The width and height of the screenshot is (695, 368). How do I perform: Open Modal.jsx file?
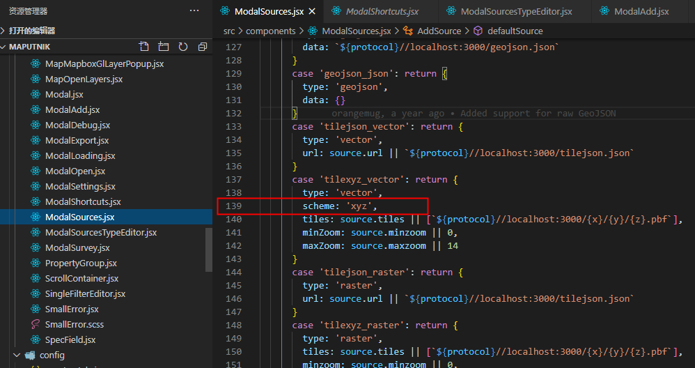coord(64,94)
